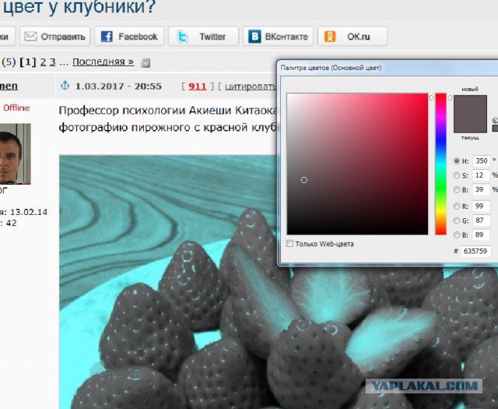Open the page jump dropdown icon
498x409 pixels.
coord(146,62)
